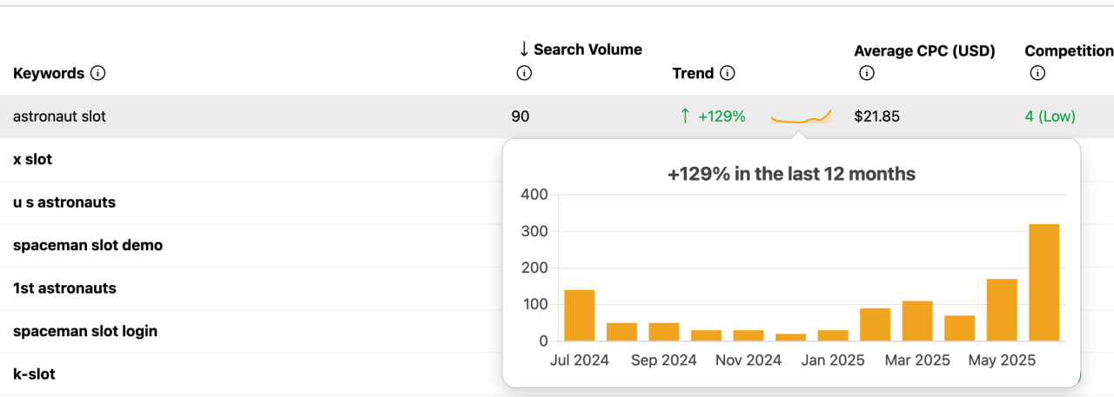This screenshot has width=1114, height=397.
Task: Click the info icon beside Keywords header
Action: tap(98, 74)
